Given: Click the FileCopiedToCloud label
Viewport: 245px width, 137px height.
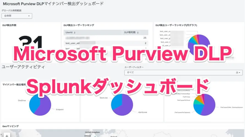Looking at the screenshot, I should (x=184, y=100).
